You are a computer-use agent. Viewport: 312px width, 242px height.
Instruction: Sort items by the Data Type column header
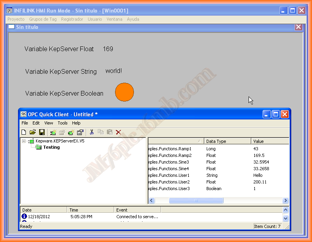(227, 141)
